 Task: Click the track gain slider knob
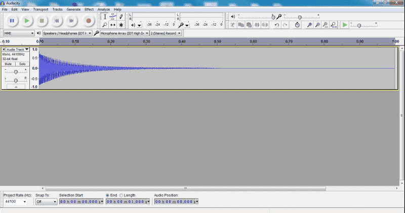point(16,72)
